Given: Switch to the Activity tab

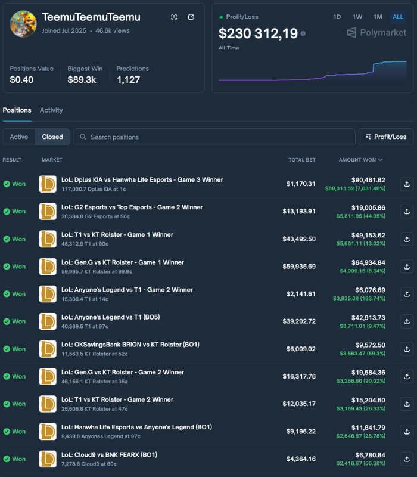Looking at the screenshot, I should (x=51, y=110).
